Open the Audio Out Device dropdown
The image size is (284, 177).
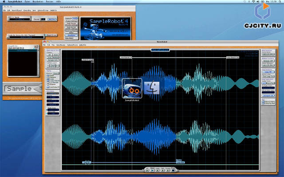click(x=27, y=37)
